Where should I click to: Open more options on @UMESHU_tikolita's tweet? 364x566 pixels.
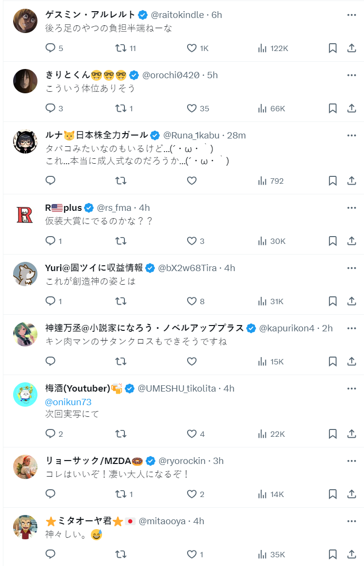pos(351,389)
